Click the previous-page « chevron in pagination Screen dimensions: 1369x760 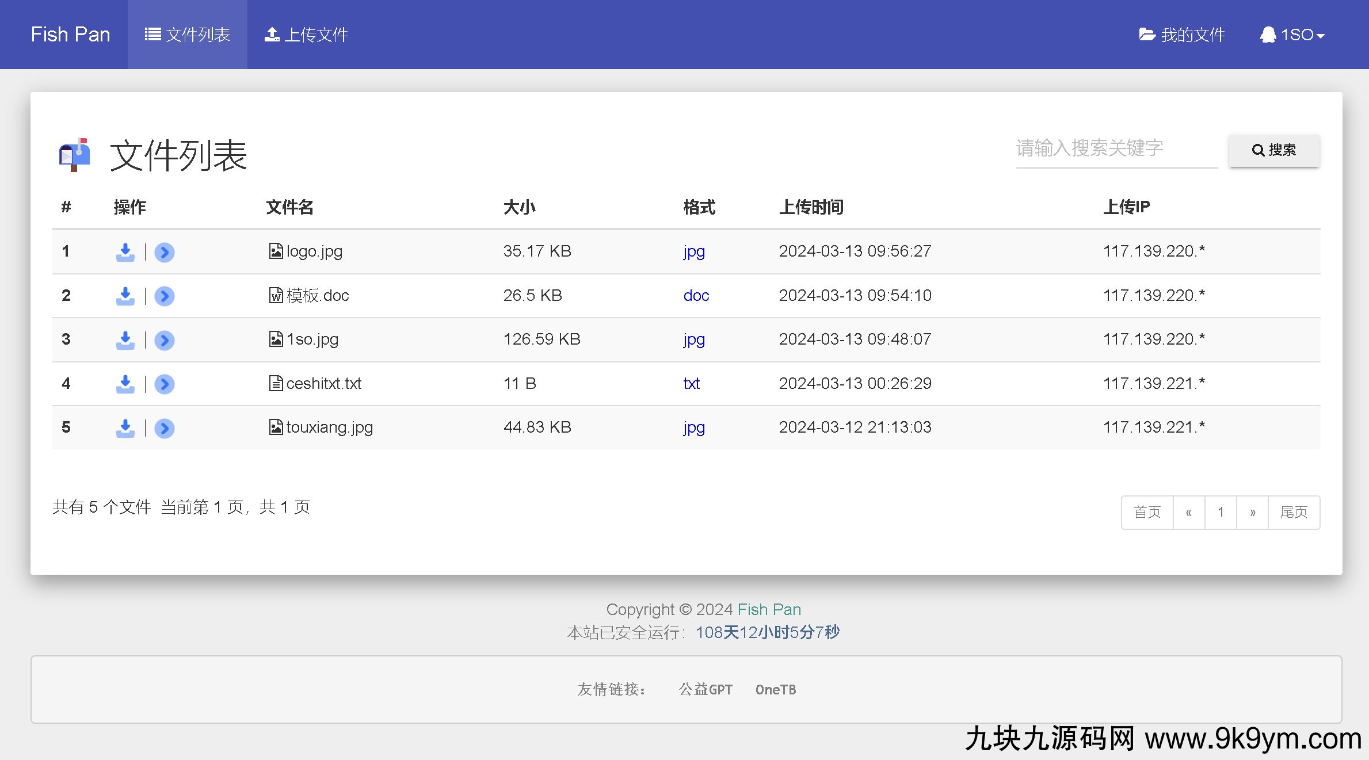click(x=1189, y=512)
